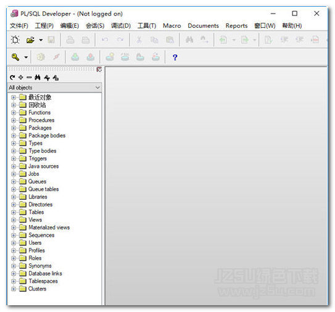This screenshot has height=312, width=335.
Task: Click the binoculars Find icon in object browser
Action: pyautogui.click(x=38, y=78)
